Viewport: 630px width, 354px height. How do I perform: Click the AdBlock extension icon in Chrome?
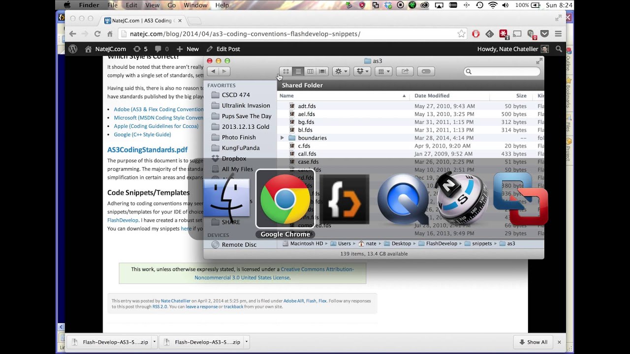[x=476, y=34]
